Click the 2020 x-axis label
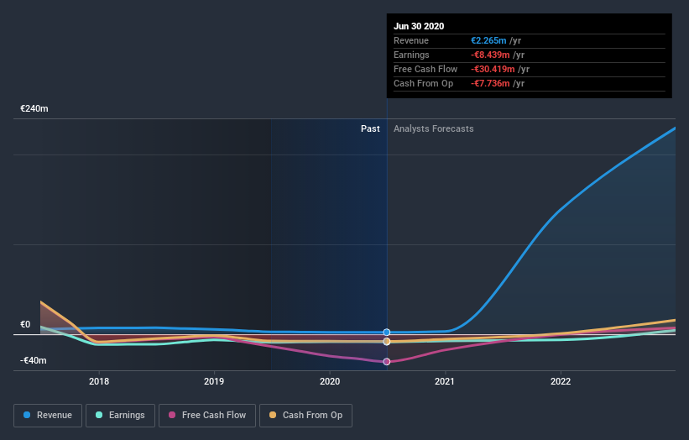Screen dimensions: 689x440 [330, 381]
